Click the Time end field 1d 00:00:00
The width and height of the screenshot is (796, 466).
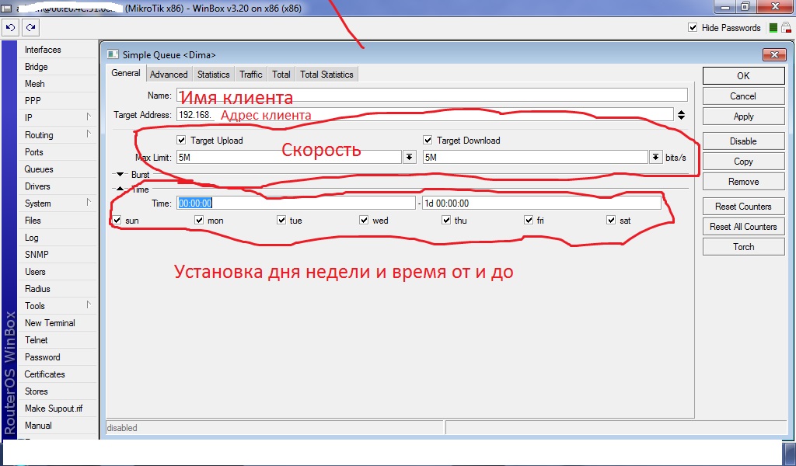coord(542,203)
